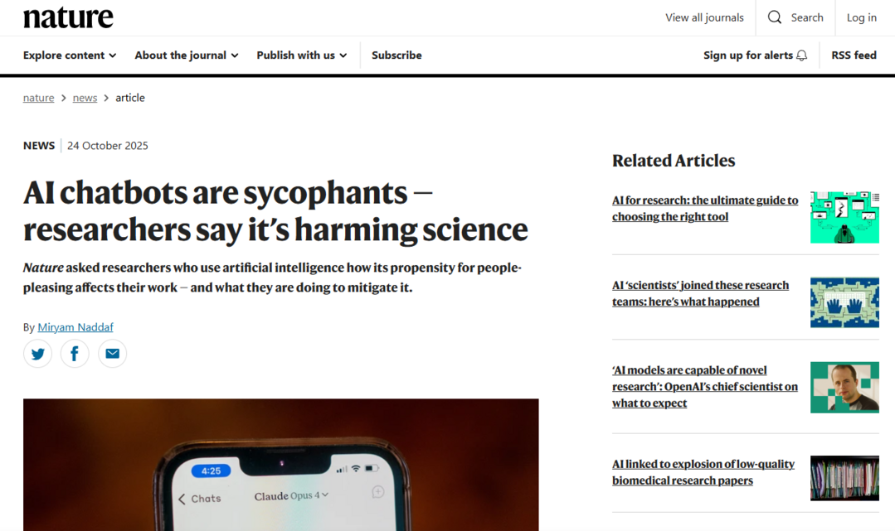Open author Miryam Naddaf's link
Screen dimensions: 895x531
75,327
